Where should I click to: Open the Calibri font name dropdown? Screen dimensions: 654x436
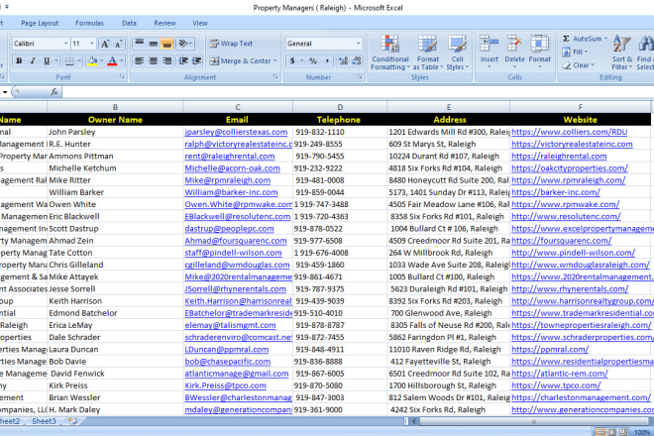pos(65,44)
